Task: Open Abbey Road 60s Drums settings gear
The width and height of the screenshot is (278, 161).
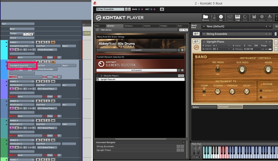Action: point(182,50)
